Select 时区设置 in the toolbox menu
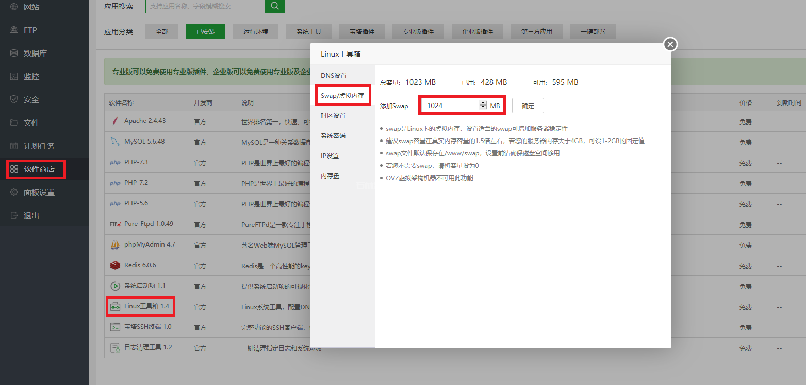This screenshot has width=806, height=385. (333, 116)
